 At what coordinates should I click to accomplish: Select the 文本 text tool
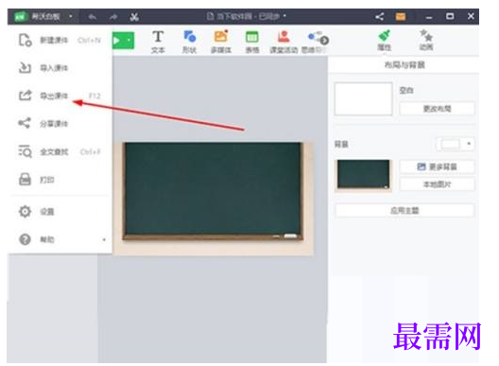158,42
